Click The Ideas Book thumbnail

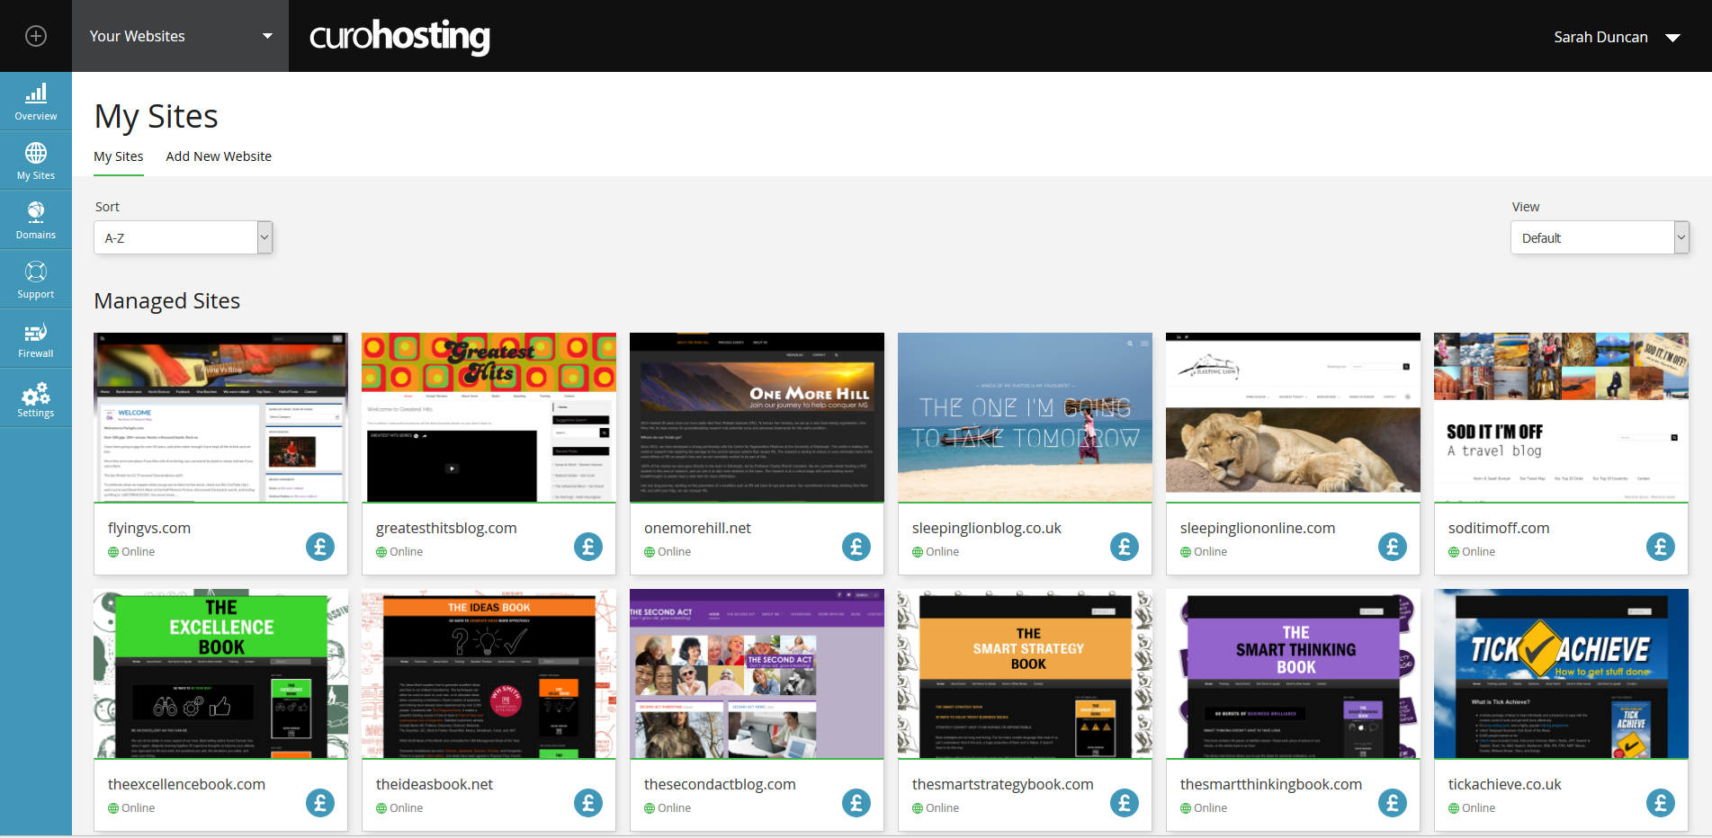(489, 673)
